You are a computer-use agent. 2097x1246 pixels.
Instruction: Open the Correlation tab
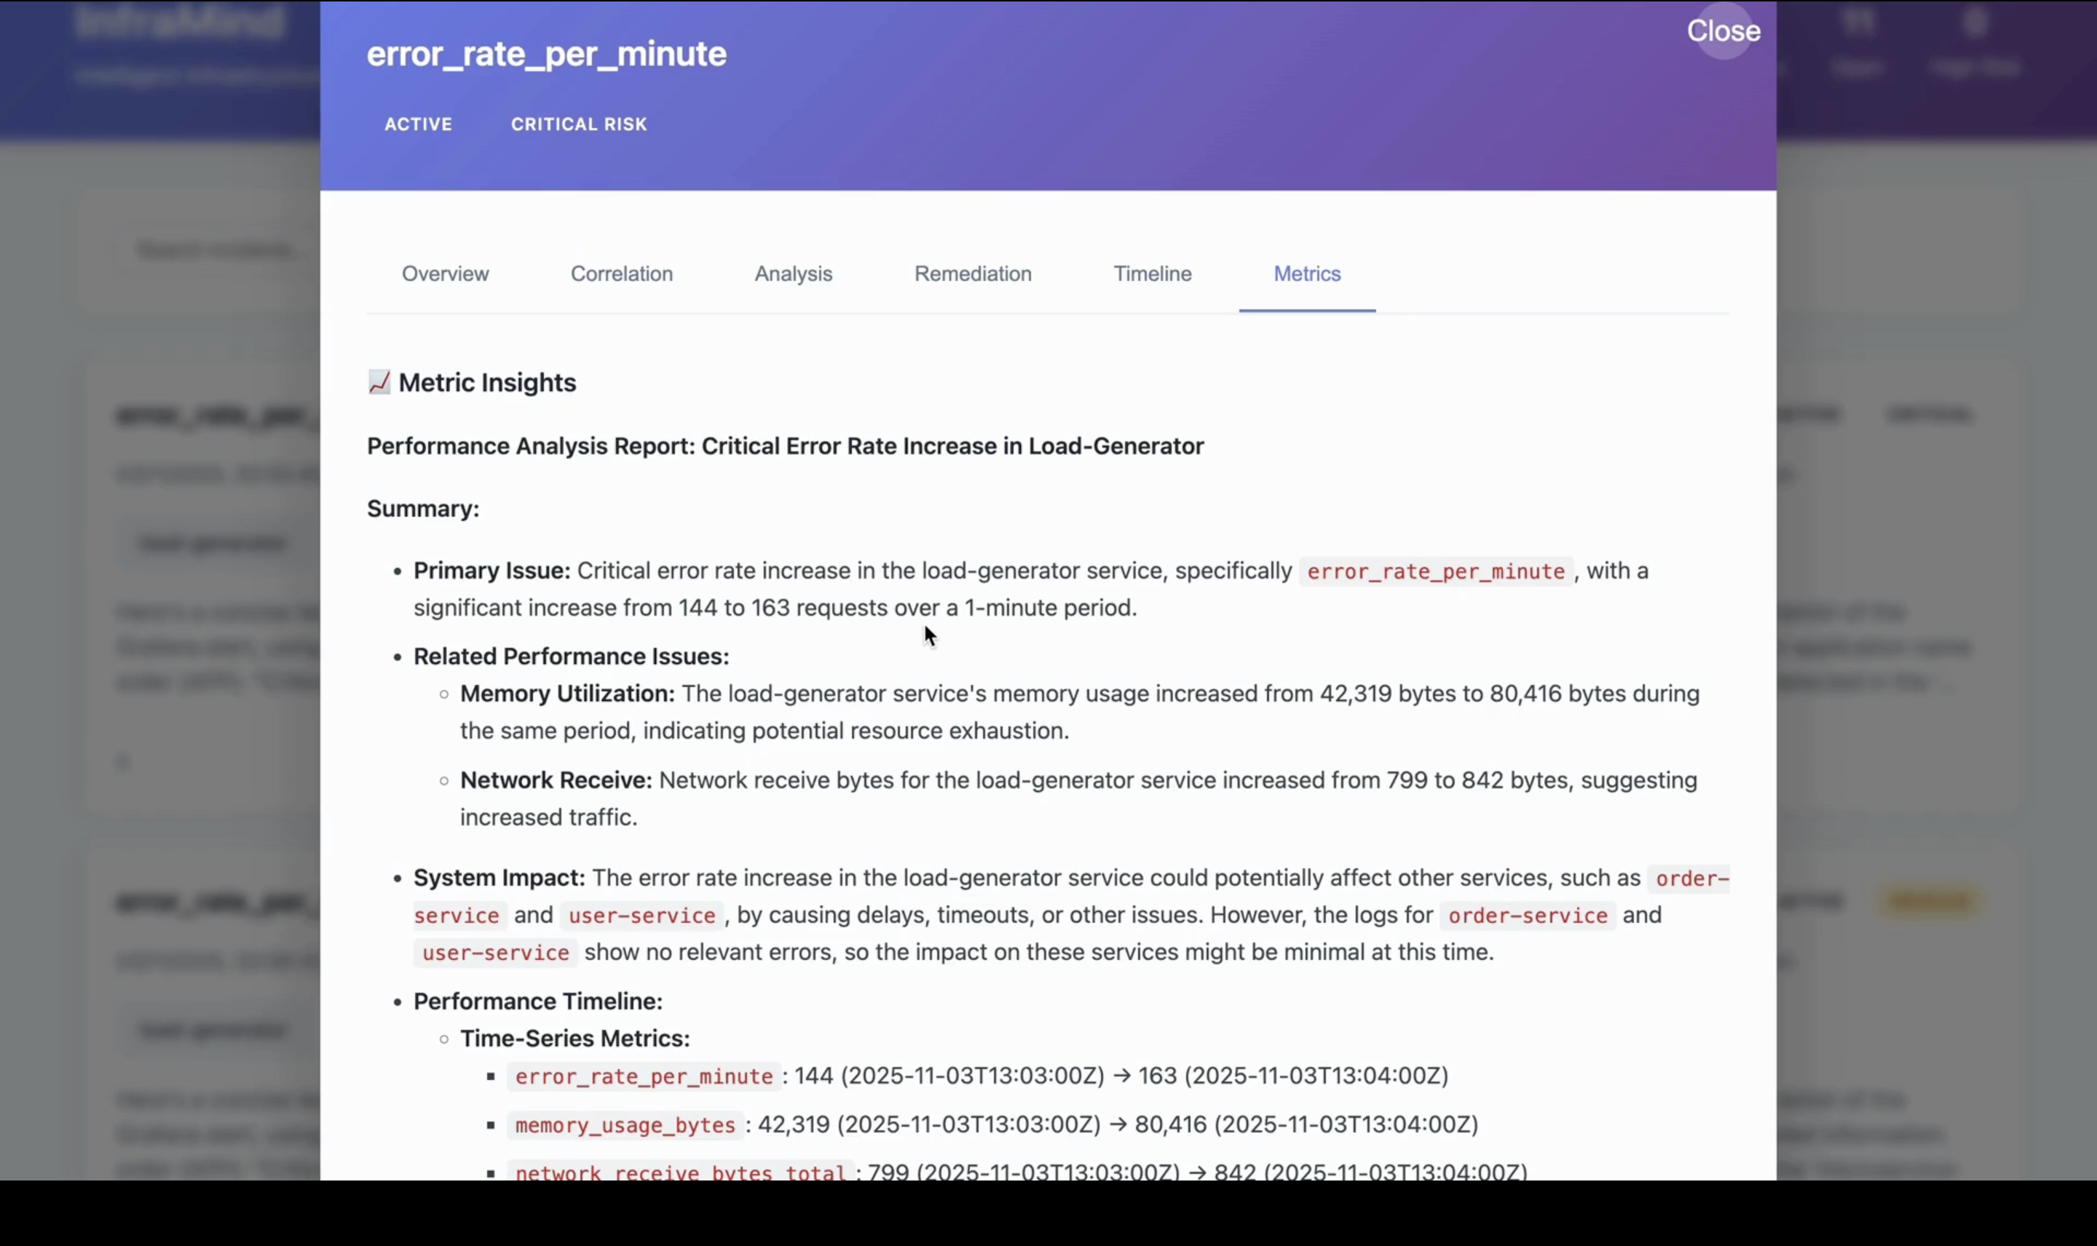click(622, 274)
